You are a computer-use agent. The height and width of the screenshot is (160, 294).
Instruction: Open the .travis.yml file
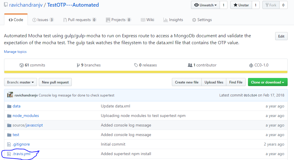pyautogui.click(x=21, y=154)
